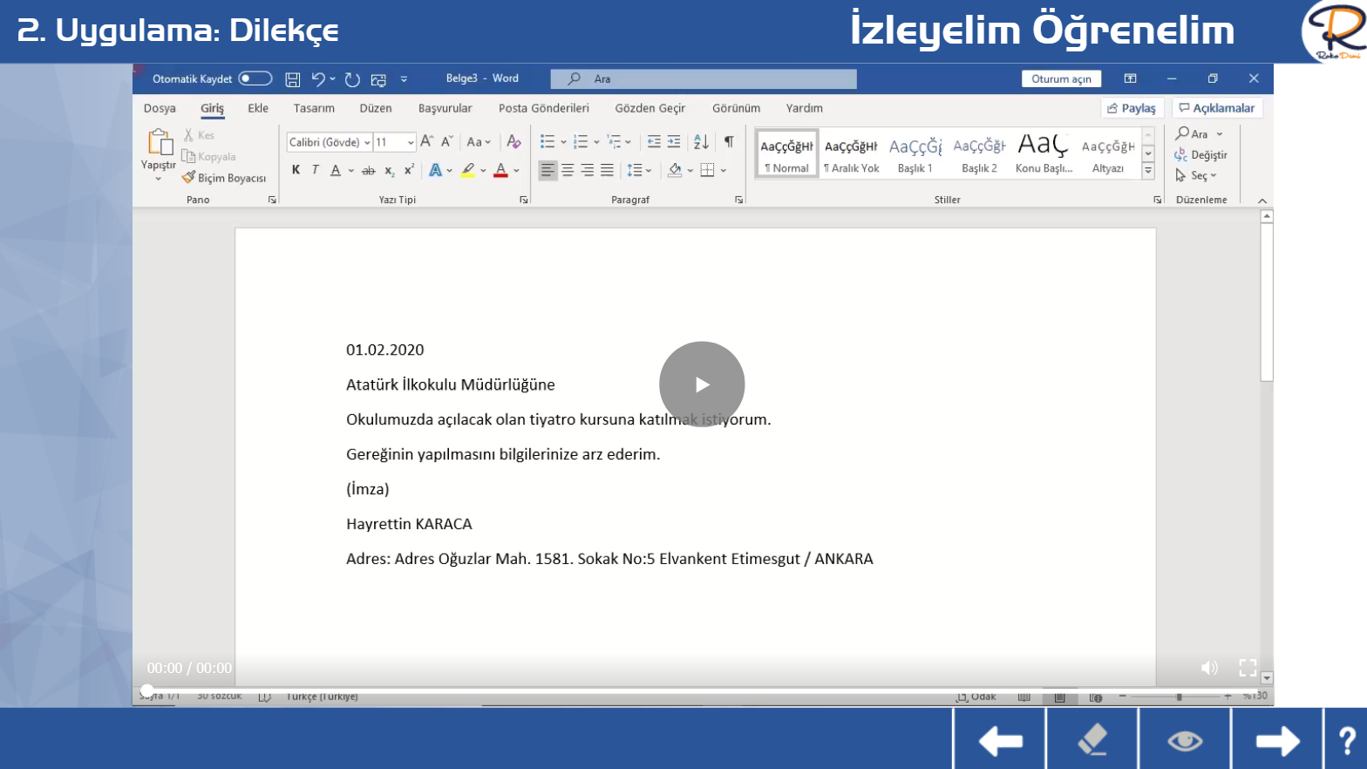Image resolution: width=1367 pixels, height=769 pixels.
Task: Click the Paylaş button
Action: click(x=1132, y=108)
